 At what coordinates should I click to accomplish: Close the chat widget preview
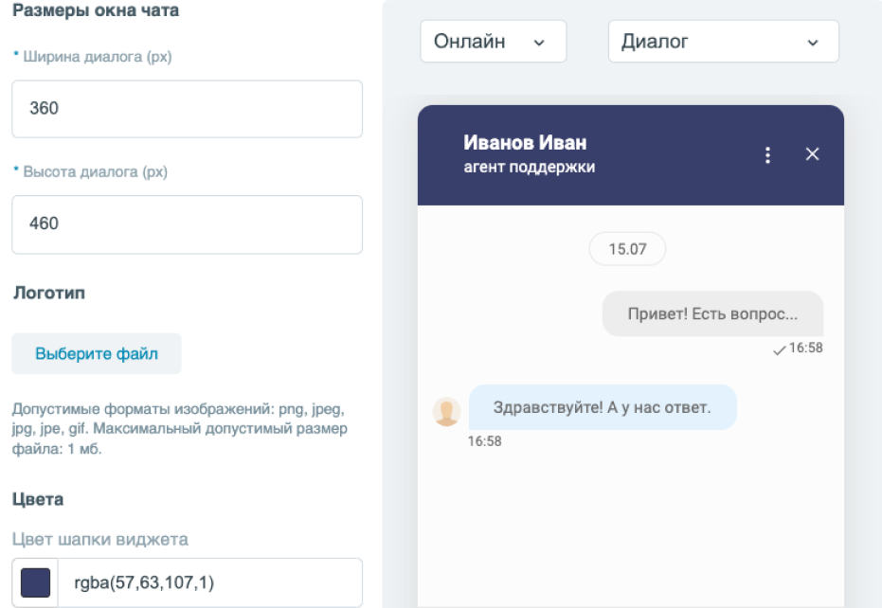[x=812, y=155]
